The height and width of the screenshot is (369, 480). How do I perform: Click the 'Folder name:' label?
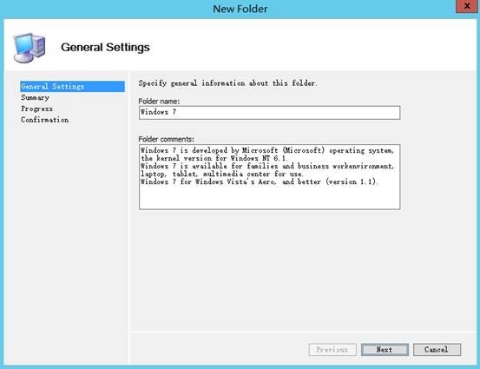[x=159, y=101]
